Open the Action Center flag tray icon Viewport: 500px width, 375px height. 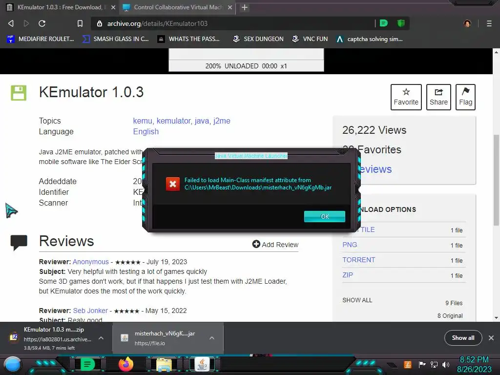pyautogui.click(x=422, y=364)
